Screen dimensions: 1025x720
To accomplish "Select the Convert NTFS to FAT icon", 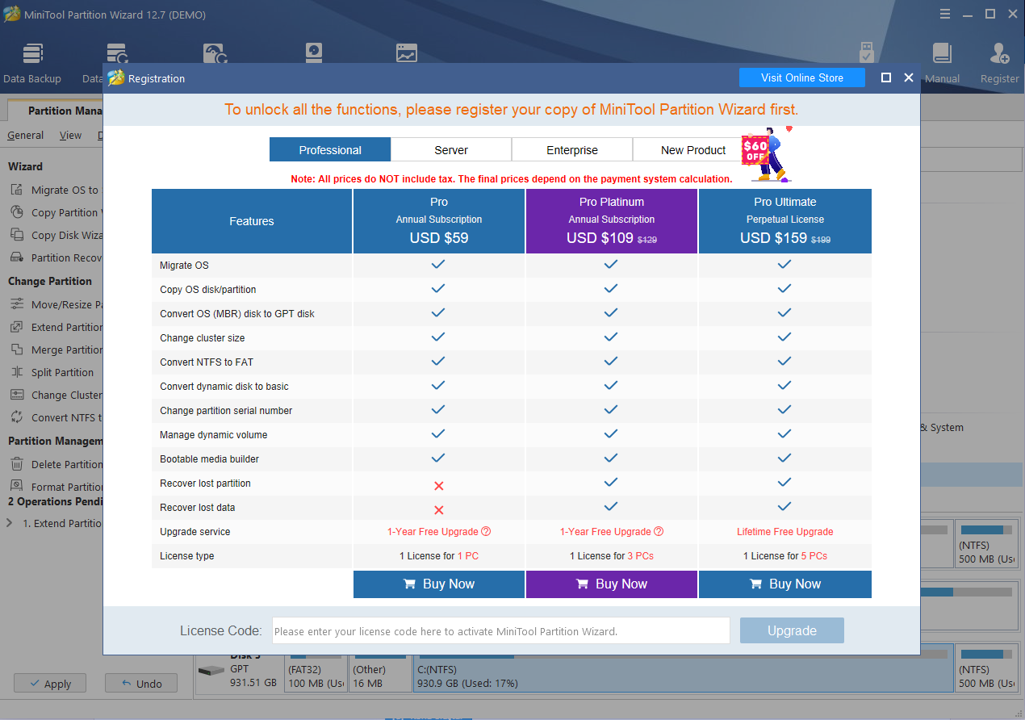I will click(x=17, y=417).
